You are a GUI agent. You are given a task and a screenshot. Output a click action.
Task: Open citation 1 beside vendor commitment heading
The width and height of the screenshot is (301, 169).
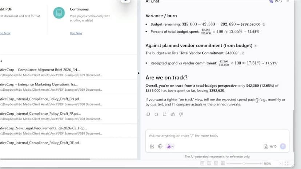point(256,46)
